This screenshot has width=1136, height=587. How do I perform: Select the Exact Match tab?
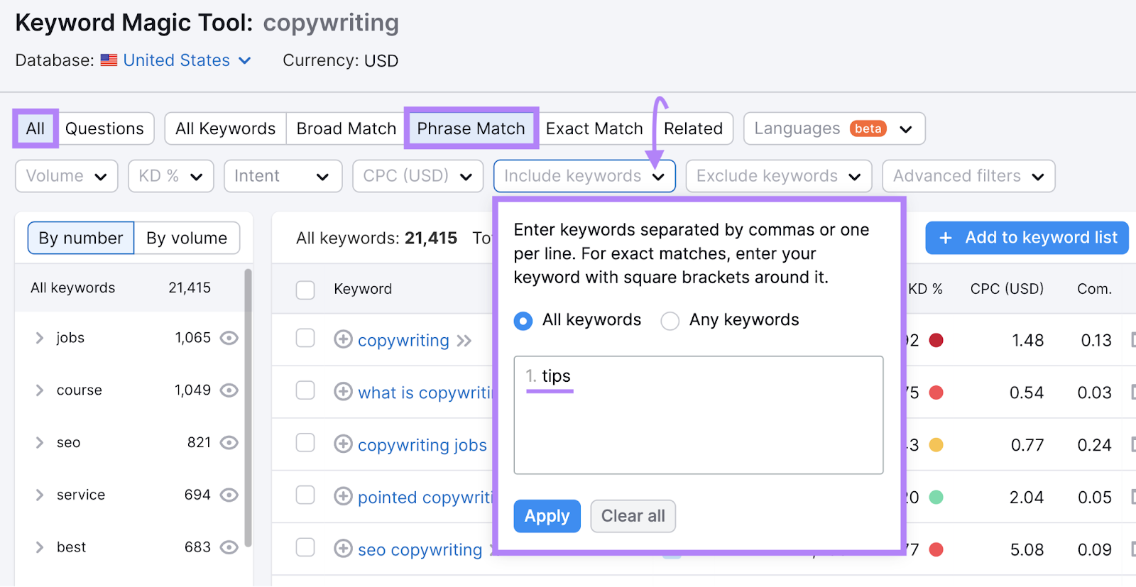click(x=594, y=128)
